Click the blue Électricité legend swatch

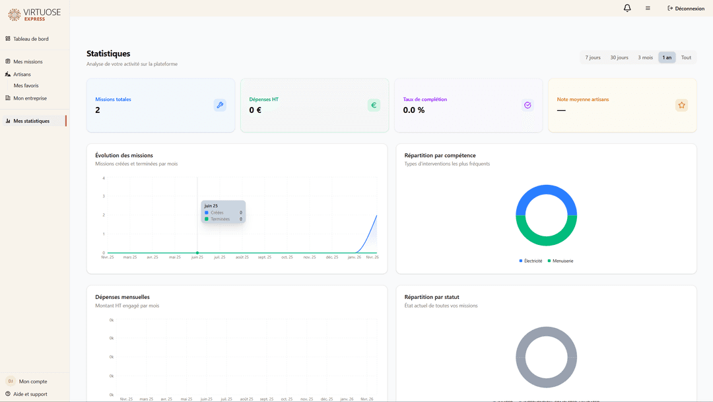pyautogui.click(x=521, y=261)
